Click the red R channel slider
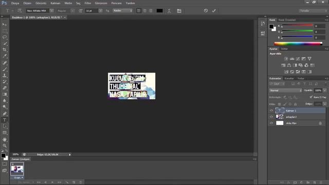This screenshot has width=329, height=185. (297, 26)
